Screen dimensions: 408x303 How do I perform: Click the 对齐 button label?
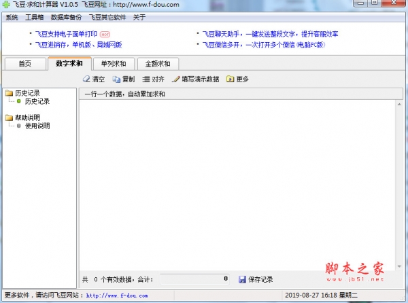pos(158,79)
